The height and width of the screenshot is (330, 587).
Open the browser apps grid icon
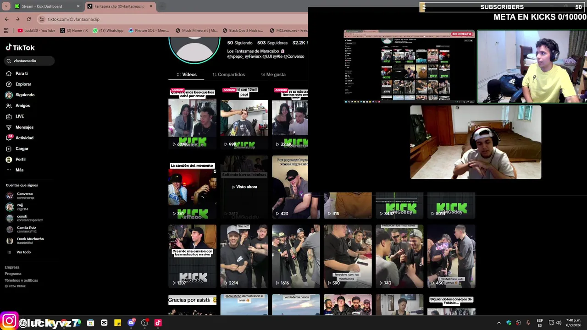(6, 30)
